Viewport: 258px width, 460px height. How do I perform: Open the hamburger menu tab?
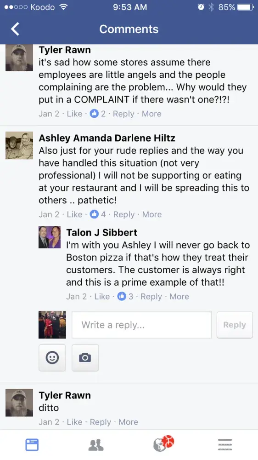click(x=225, y=445)
